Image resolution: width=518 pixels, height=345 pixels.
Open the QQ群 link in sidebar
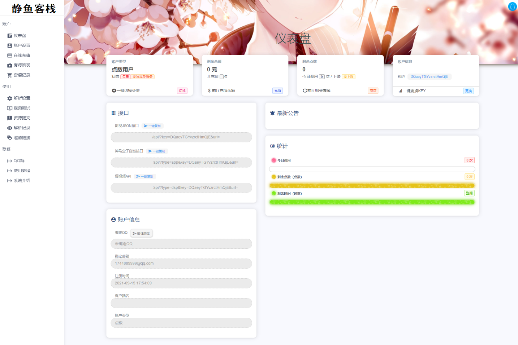point(19,161)
